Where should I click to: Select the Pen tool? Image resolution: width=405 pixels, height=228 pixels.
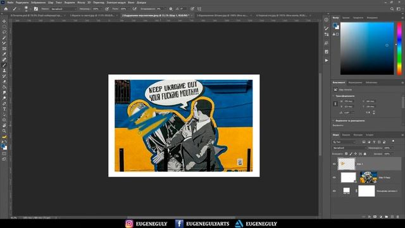tap(4, 103)
